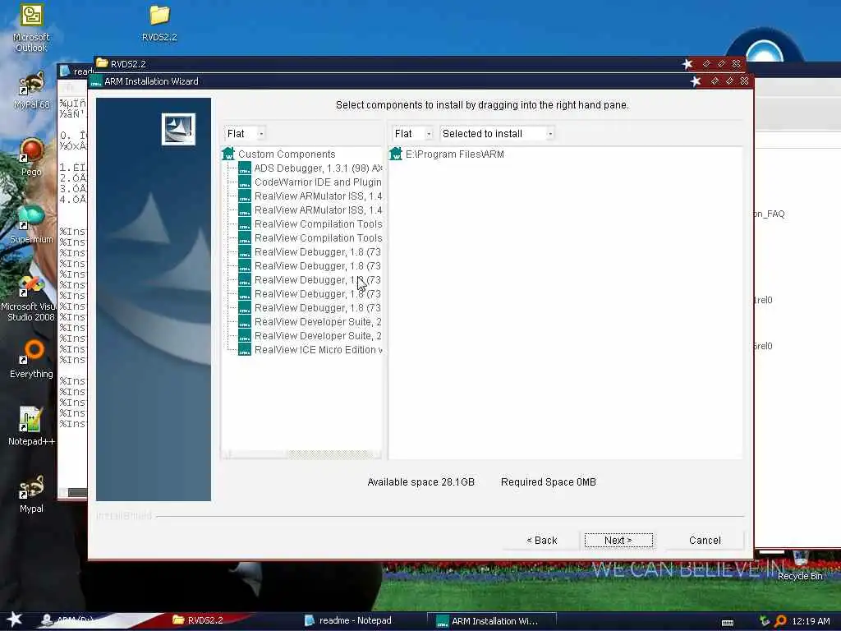Open the Microsoft Outlook desktop shortcut
Screen dimensions: 841x631
tap(31, 27)
